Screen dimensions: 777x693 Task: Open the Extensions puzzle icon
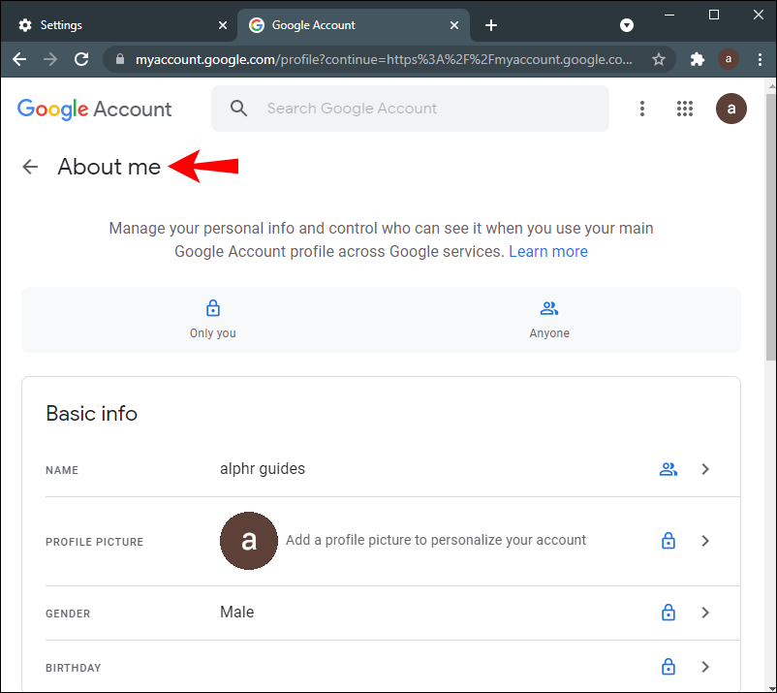[x=698, y=59]
